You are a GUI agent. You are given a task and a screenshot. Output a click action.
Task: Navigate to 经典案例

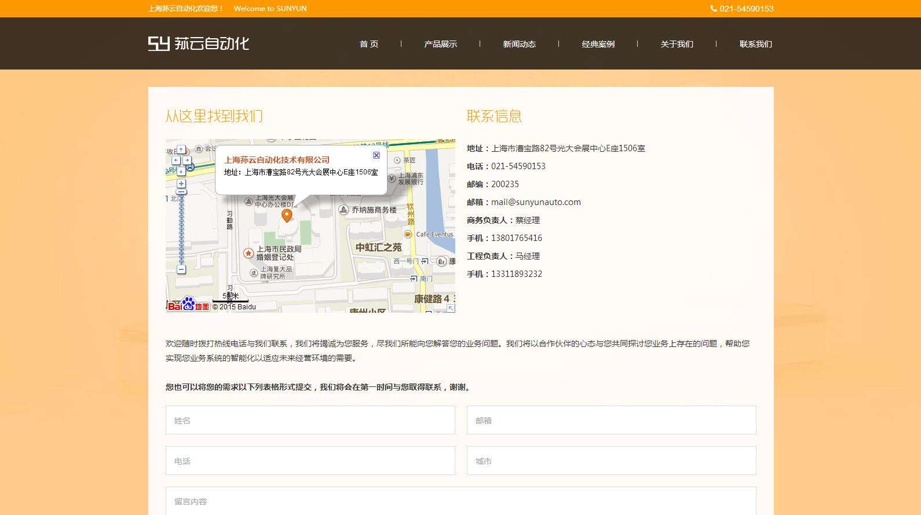click(598, 44)
